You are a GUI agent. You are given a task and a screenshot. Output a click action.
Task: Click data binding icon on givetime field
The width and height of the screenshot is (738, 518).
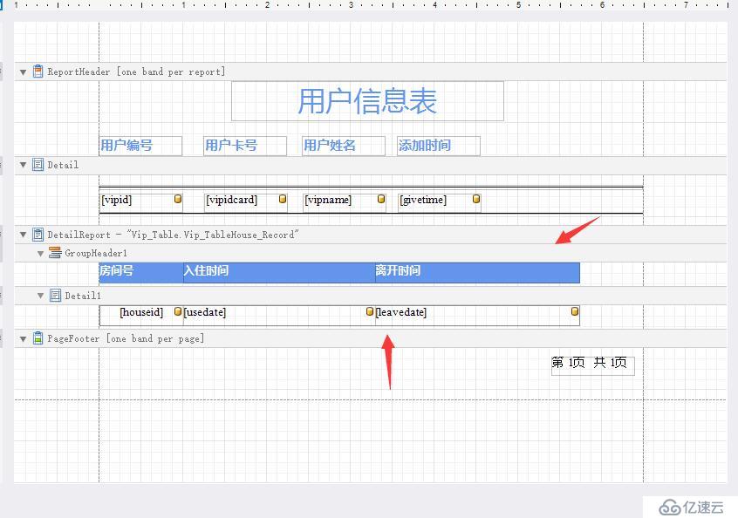tap(476, 199)
